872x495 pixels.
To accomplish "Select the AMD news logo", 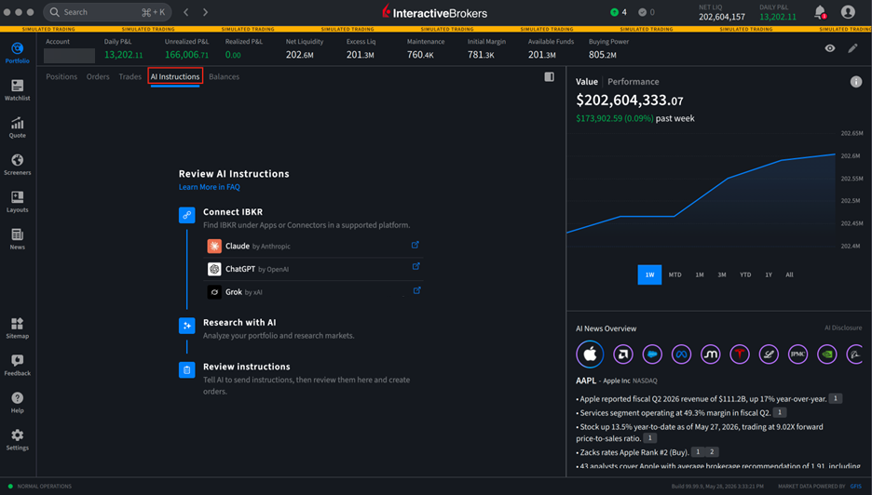I will (x=623, y=354).
